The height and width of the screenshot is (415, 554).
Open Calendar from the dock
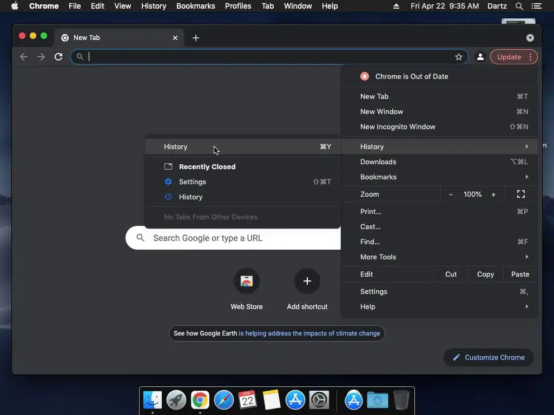(x=248, y=400)
